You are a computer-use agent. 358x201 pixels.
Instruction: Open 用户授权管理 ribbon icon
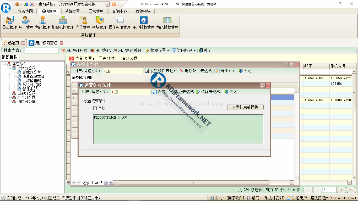[x=143, y=23]
